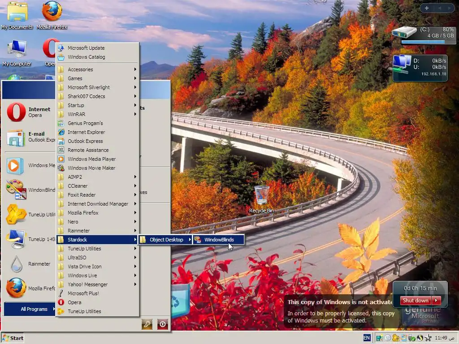459x344 pixels.
Task: Click the right arrow on the gadget bar
Action: point(449,8)
